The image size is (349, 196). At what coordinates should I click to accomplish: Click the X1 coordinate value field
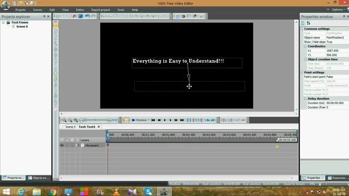[x=337, y=51]
